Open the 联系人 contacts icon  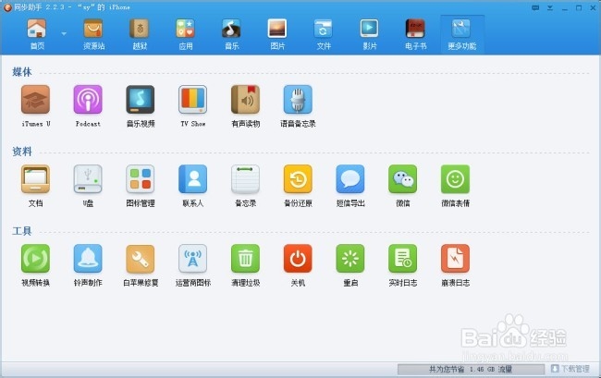coord(193,179)
